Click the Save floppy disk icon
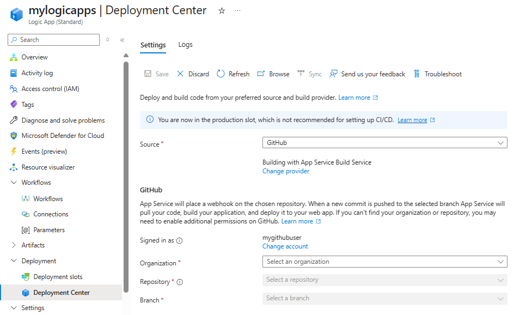This screenshot has width=514, height=315. tap(148, 74)
